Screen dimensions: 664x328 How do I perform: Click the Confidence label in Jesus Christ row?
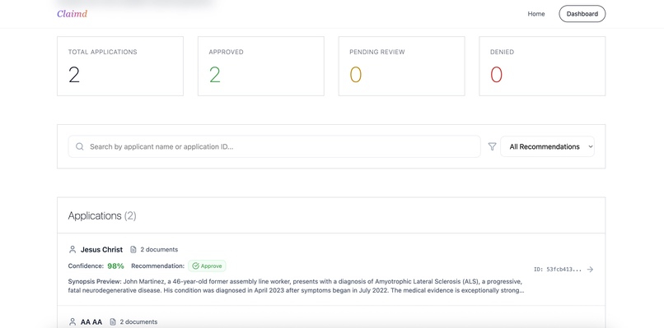click(86, 266)
